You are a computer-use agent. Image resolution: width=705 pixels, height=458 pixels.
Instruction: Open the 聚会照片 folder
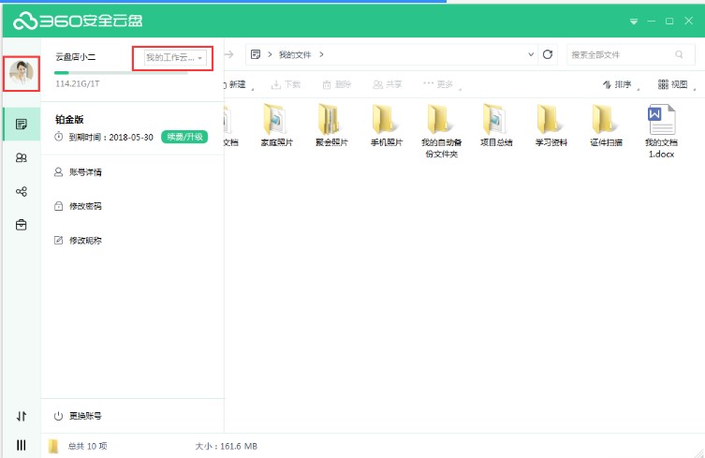pos(331,125)
